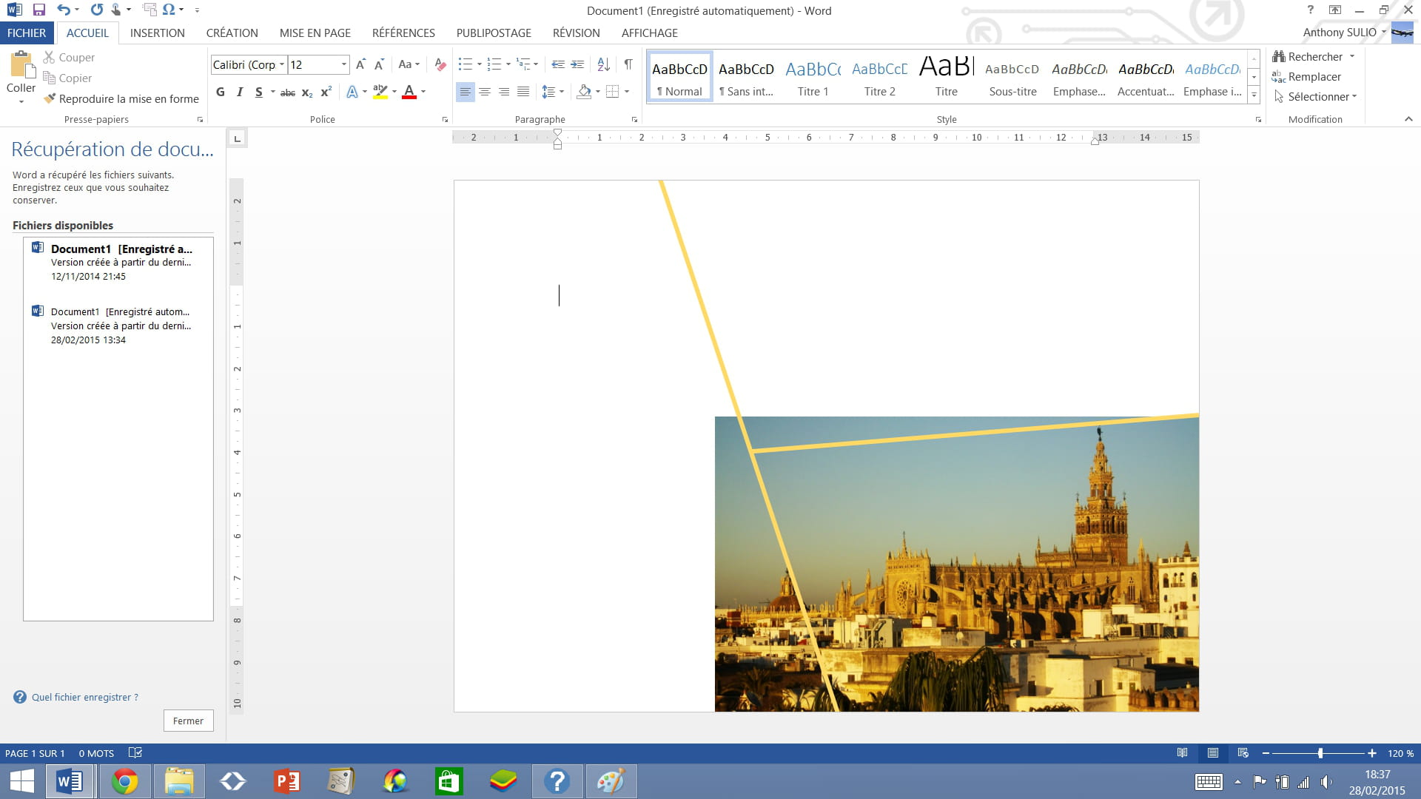Toggle paragraph marks display (¶)
Image resolution: width=1421 pixels, height=799 pixels.
628,64
